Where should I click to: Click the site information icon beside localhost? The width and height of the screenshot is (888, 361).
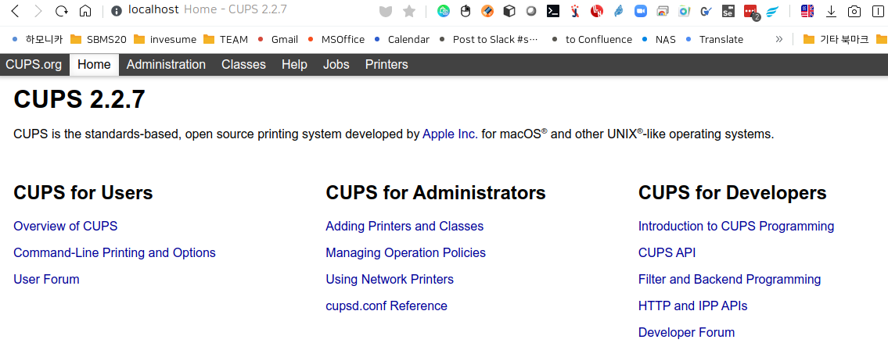pyautogui.click(x=117, y=11)
